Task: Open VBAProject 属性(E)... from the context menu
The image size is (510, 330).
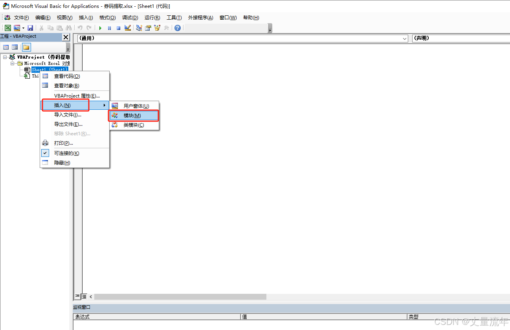Action: coord(75,96)
